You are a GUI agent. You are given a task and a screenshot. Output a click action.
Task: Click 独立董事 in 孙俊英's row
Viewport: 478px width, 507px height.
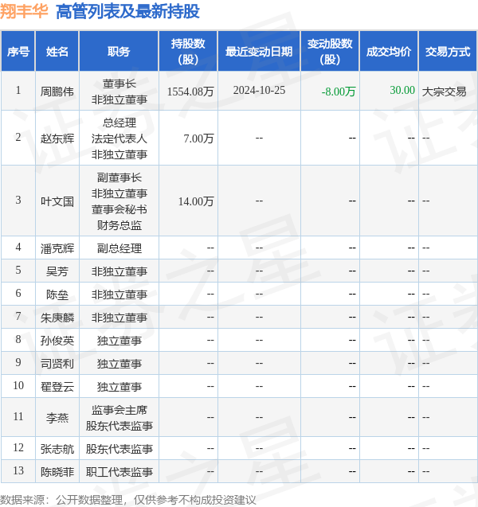(x=119, y=341)
